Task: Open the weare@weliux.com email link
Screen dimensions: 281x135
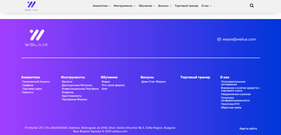Action: click(239, 39)
